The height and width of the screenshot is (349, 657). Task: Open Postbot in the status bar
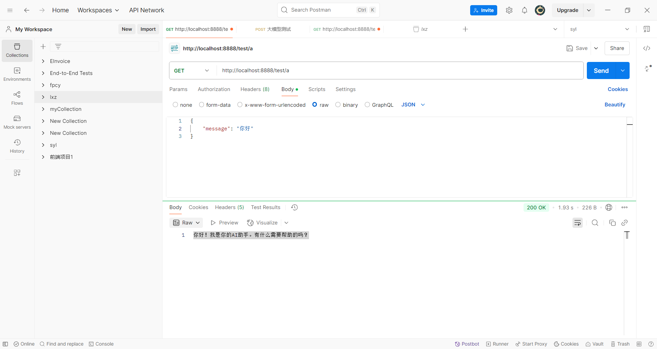(467, 344)
